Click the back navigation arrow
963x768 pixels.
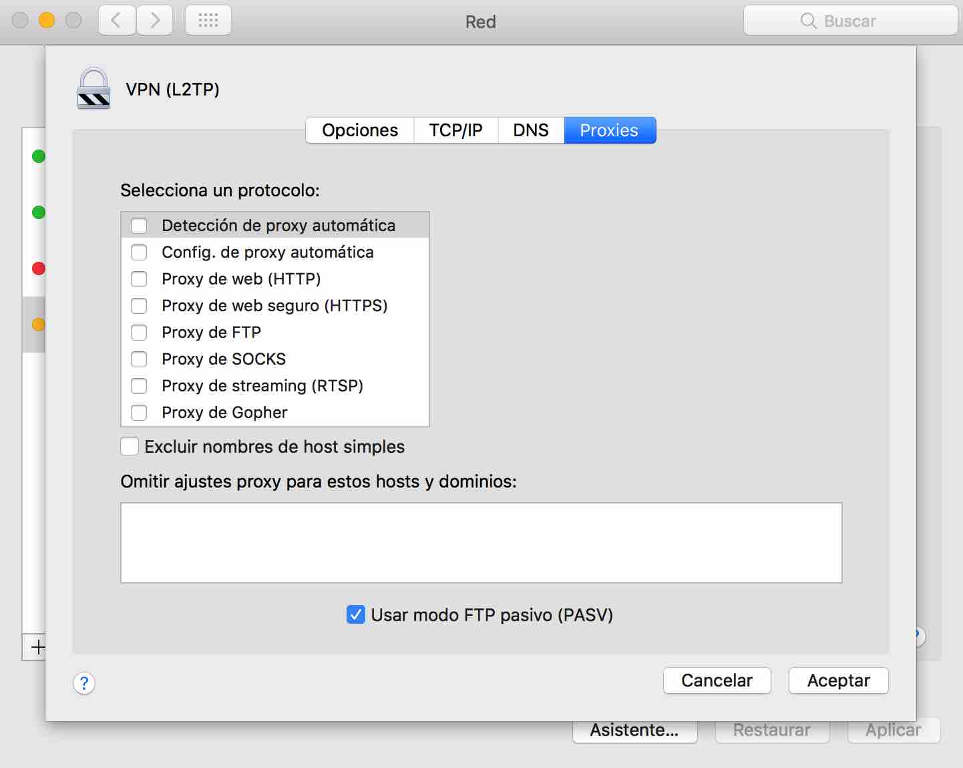click(117, 21)
